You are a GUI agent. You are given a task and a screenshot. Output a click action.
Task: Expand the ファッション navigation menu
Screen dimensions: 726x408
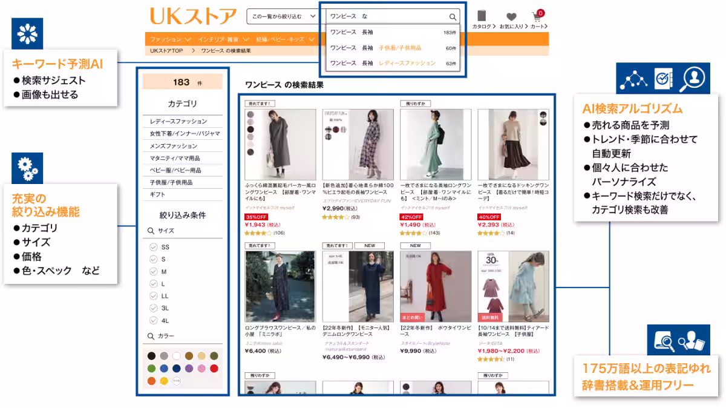click(170, 39)
